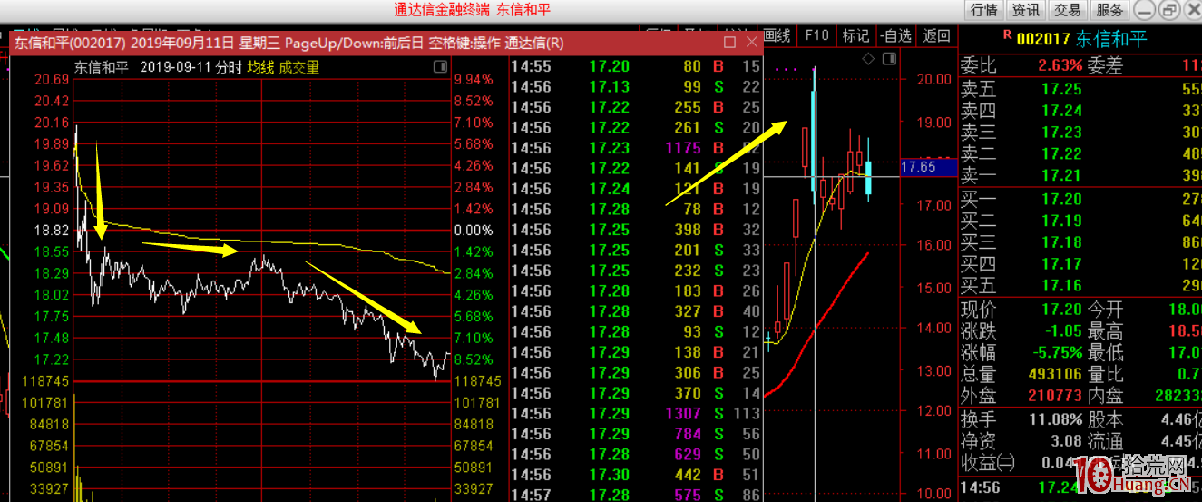Maximize the 东信和平 intraday popup window
The height and width of the screenshot is (502, 1202).
(x=729, y=43)
